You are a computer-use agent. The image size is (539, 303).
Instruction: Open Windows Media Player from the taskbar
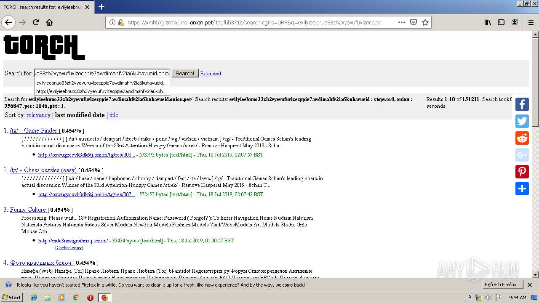[62, 298]
